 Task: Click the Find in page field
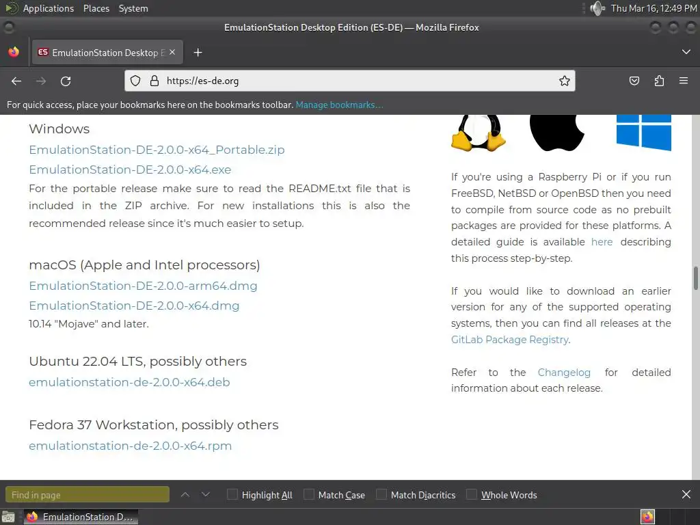[x=87, y=495]
